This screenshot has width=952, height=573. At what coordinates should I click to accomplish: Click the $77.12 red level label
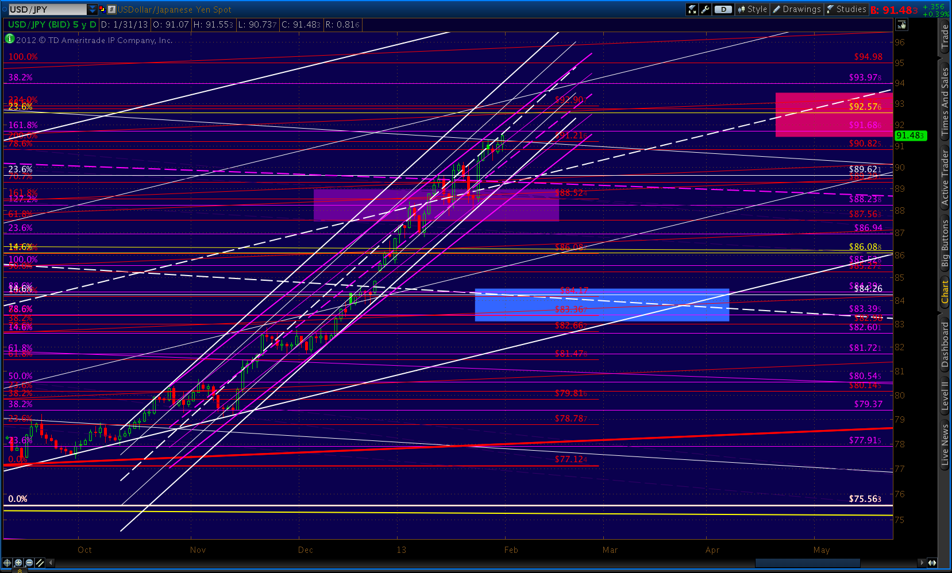[571, 459]
